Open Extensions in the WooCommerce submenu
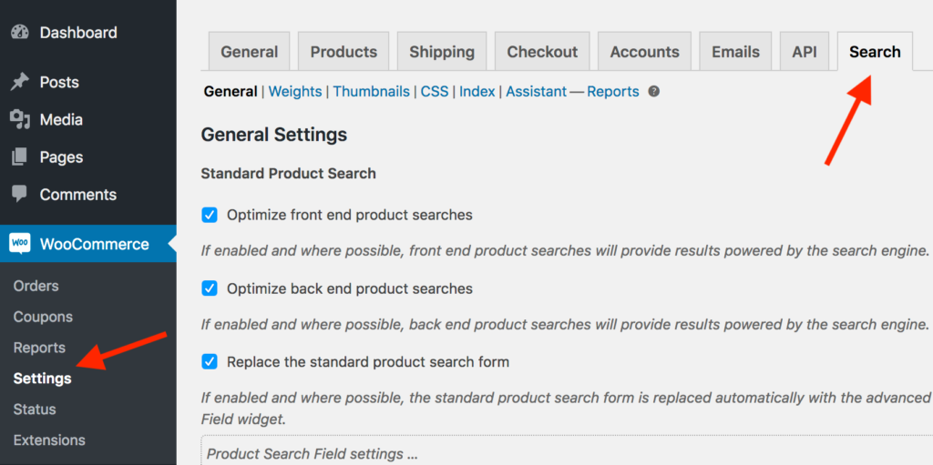The image size is (933, 465). coord(49,440)
